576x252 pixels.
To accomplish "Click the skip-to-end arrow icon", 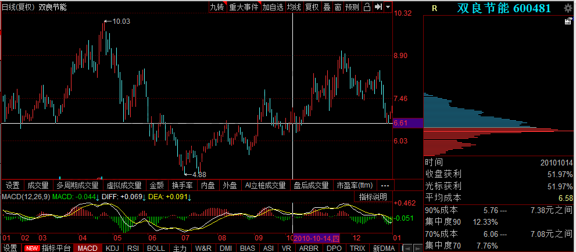I will 378,7.
